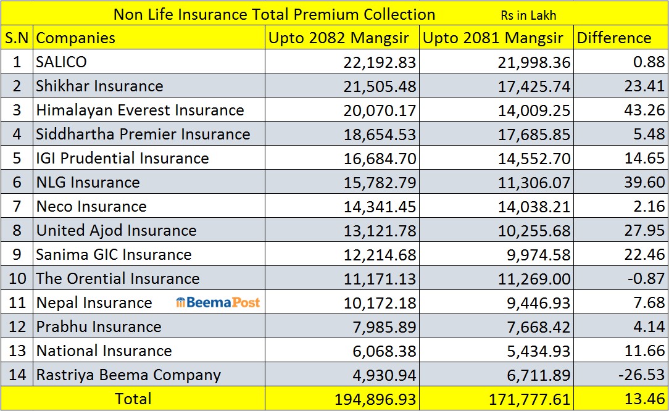Image resolution: width=669 pixels, height=411 pixels.
Task: Select the Total row label
Action: click(133, 399)
